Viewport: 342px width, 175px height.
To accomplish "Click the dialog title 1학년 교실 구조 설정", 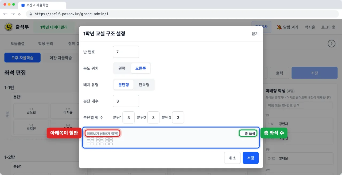I will click(x=104, y=34).
